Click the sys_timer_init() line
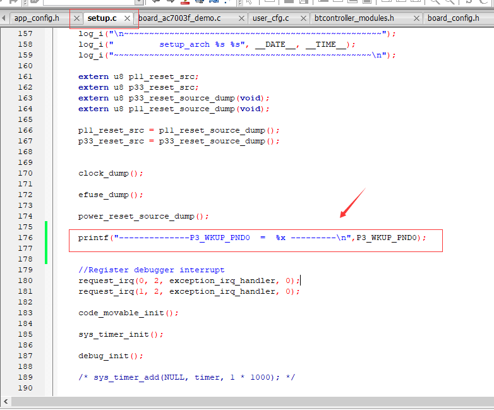 (x=121, y=334)
